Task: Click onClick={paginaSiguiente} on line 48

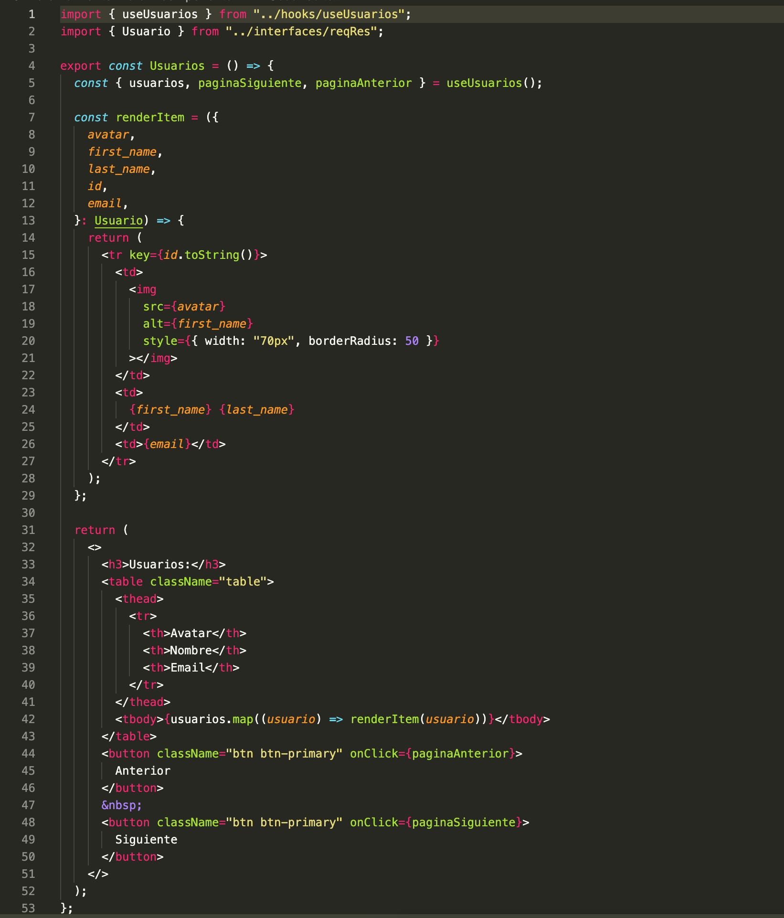Action: point(436,822)
